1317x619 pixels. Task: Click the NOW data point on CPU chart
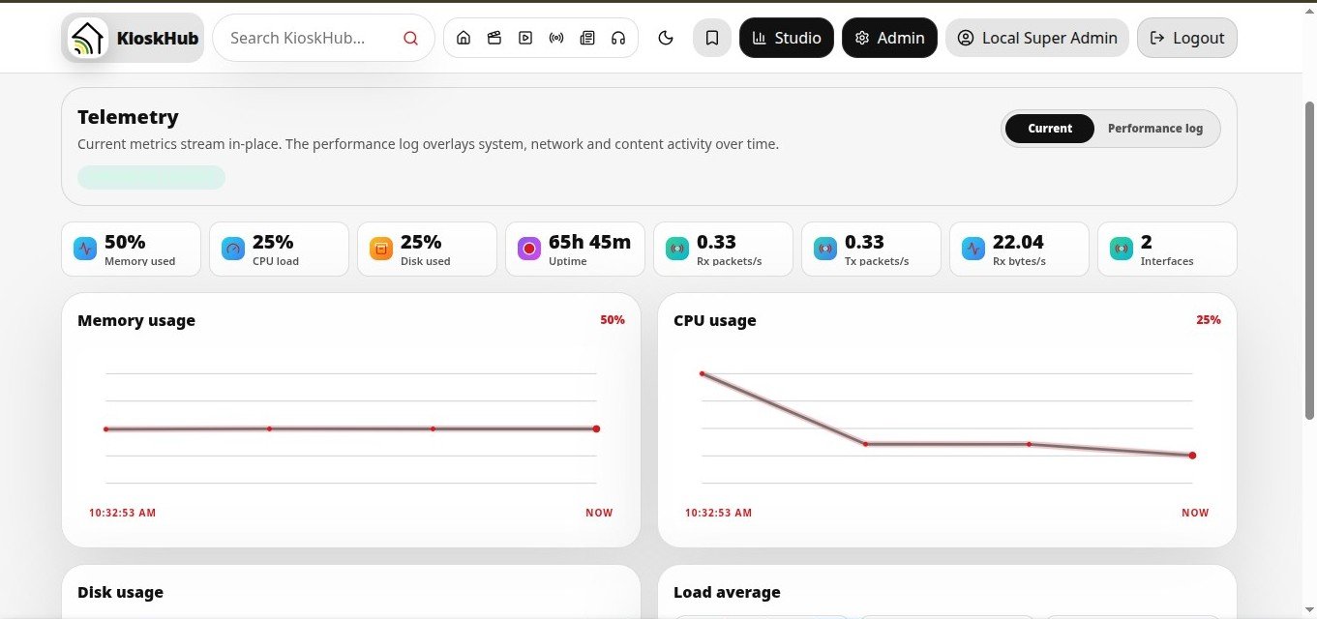pyautogui.click(x=1192, y=456)
